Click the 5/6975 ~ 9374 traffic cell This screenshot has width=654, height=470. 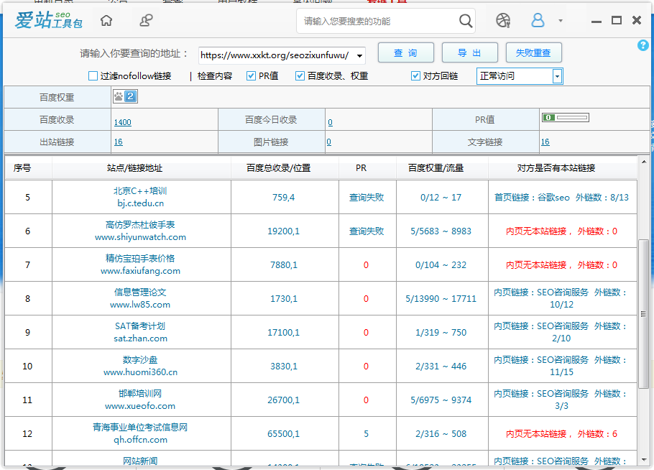tap(441, 400)
